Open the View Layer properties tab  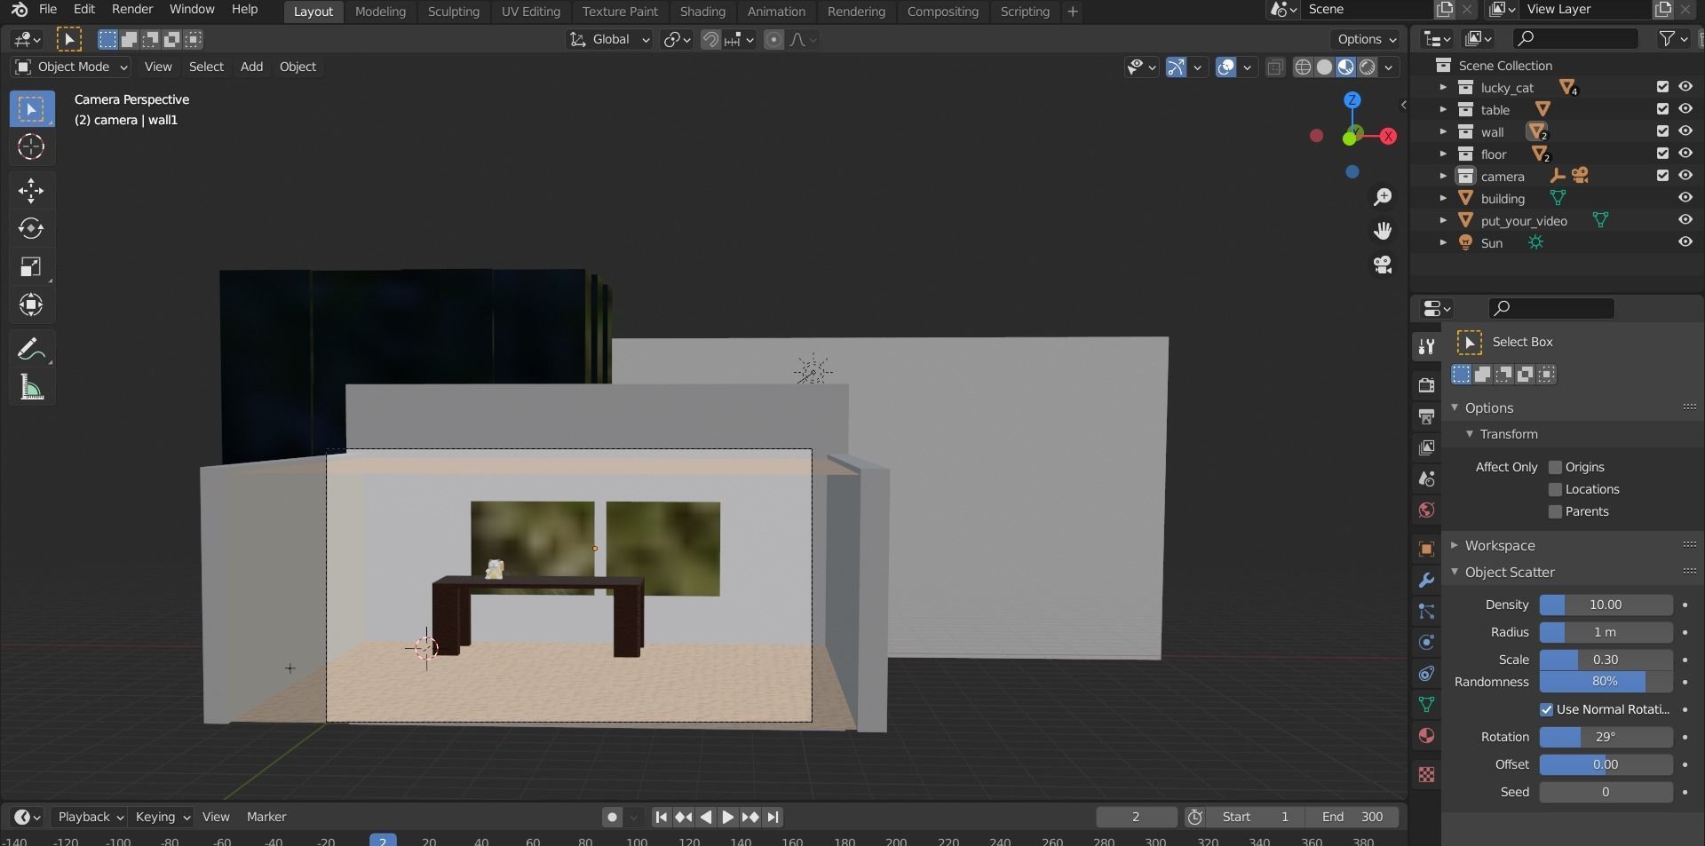click(x=1426, y=447)
